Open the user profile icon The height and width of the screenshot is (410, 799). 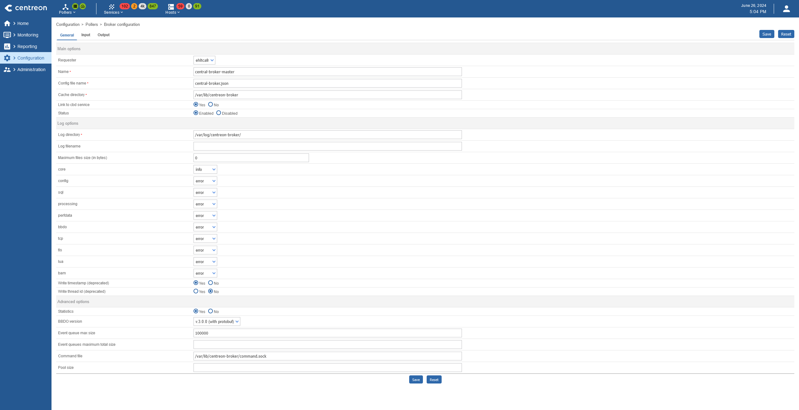coord(786,9)
